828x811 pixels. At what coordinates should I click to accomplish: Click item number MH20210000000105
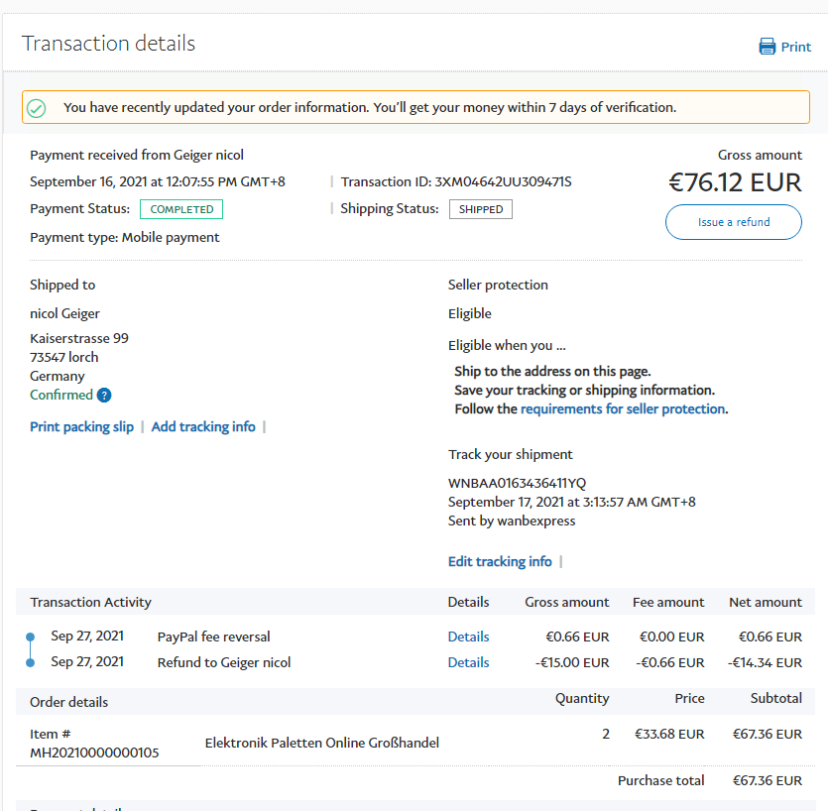[94, 753]
